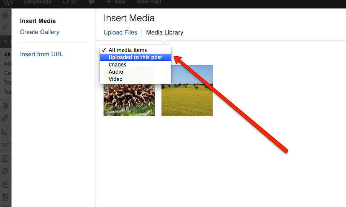
Task: Open the Create Gallery link
Action: pyautogui.click(x=40, y=32)
